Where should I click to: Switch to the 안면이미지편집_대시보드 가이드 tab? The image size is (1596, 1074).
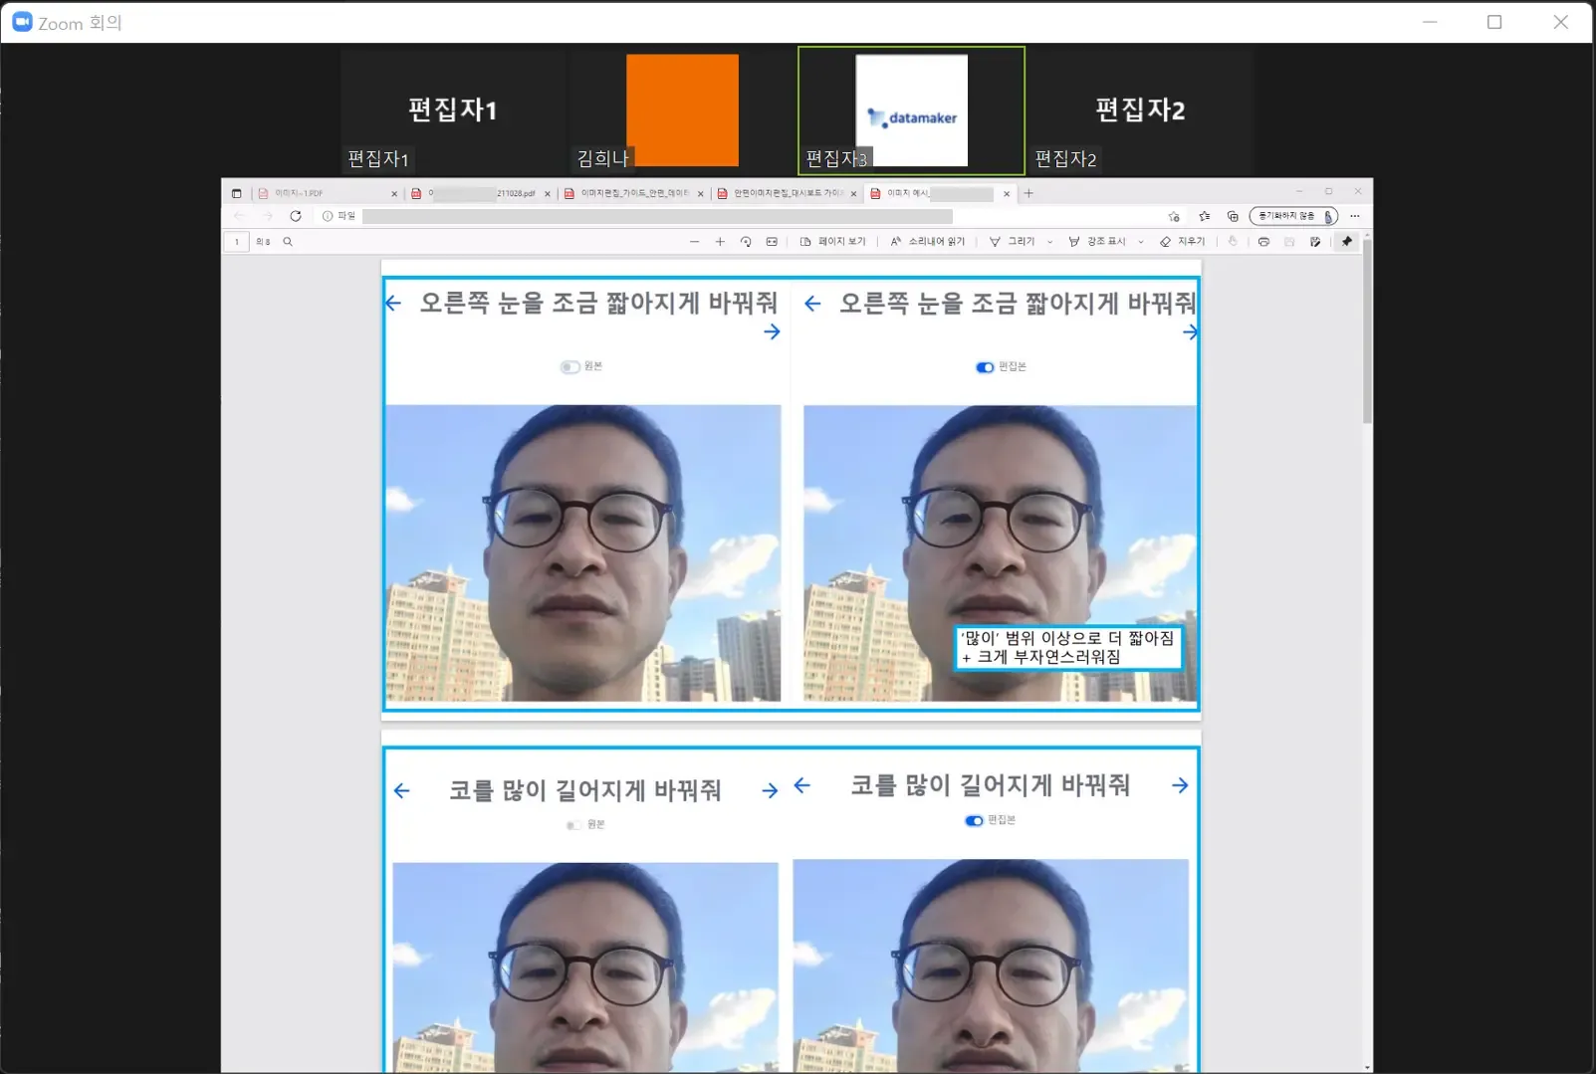click(x=787, y=193)
